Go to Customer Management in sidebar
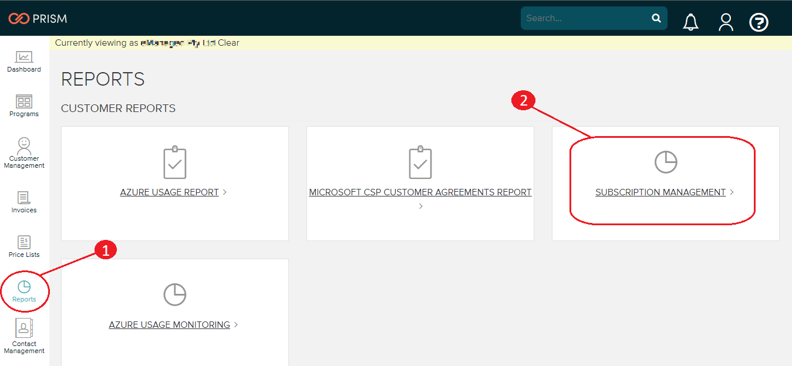The image size is (792, 366). [24, 152]
